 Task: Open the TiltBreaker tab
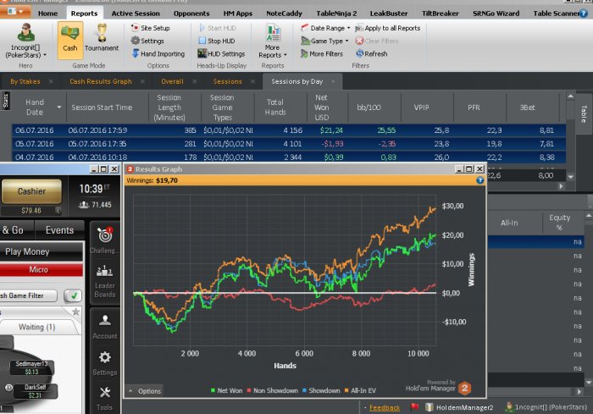tap(441, 14)
